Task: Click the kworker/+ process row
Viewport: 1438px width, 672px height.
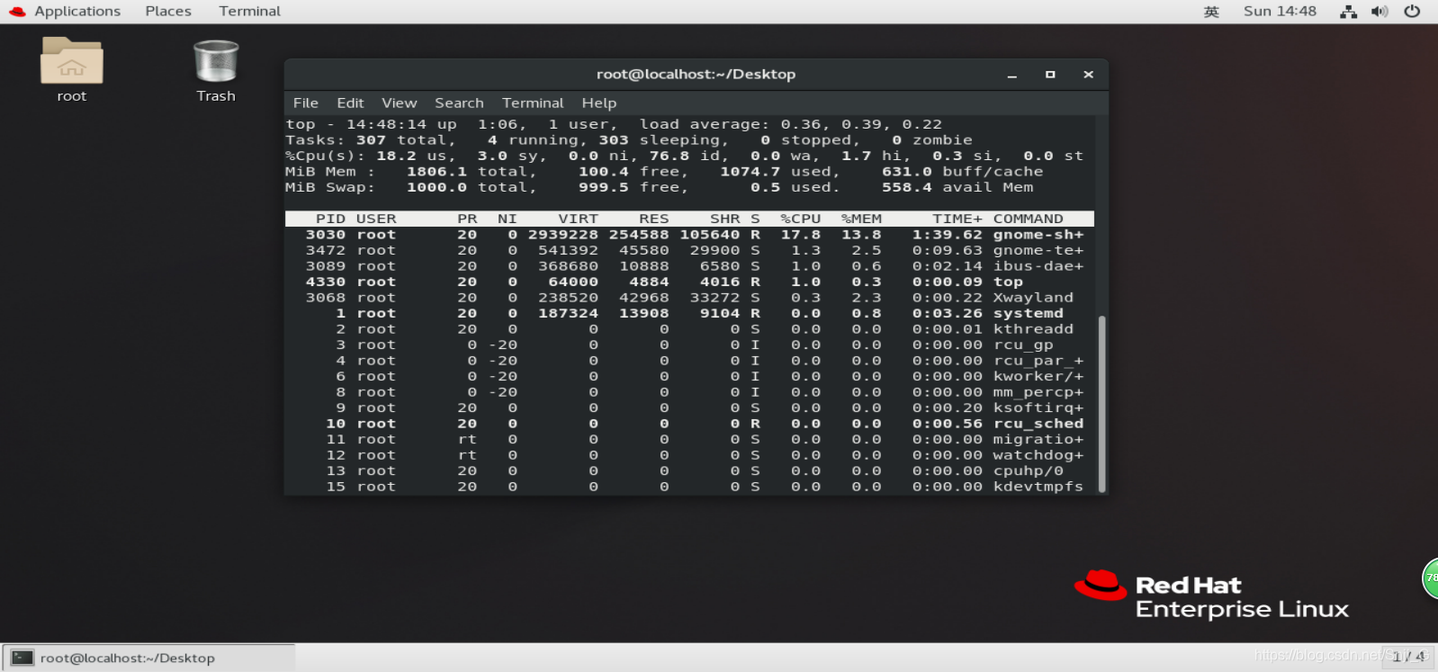Action: [689, 377]
